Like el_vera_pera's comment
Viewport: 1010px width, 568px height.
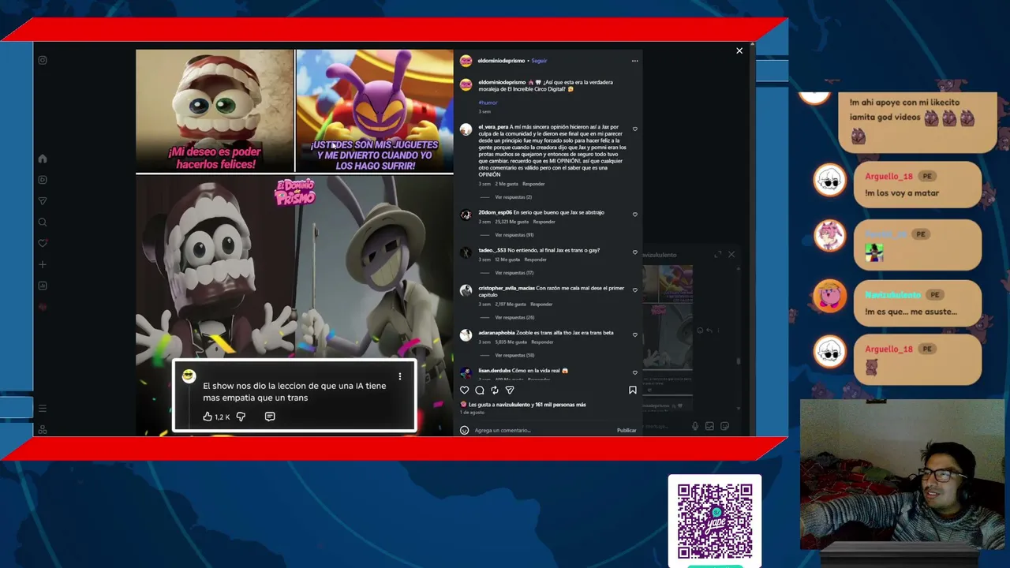click(635, 129)
